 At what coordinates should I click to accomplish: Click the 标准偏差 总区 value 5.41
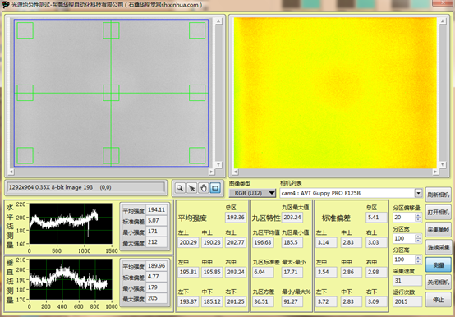pyautogui.click(x=376, y=218)
